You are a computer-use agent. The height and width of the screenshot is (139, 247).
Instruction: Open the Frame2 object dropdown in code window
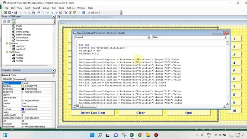[148, 37]
